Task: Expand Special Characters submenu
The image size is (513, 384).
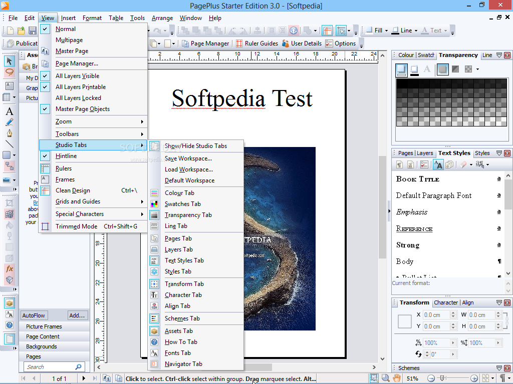Action: [x=93, y=214]
